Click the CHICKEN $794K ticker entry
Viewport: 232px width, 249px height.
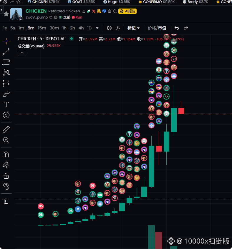pyautogui.click(x=44, y=2)
